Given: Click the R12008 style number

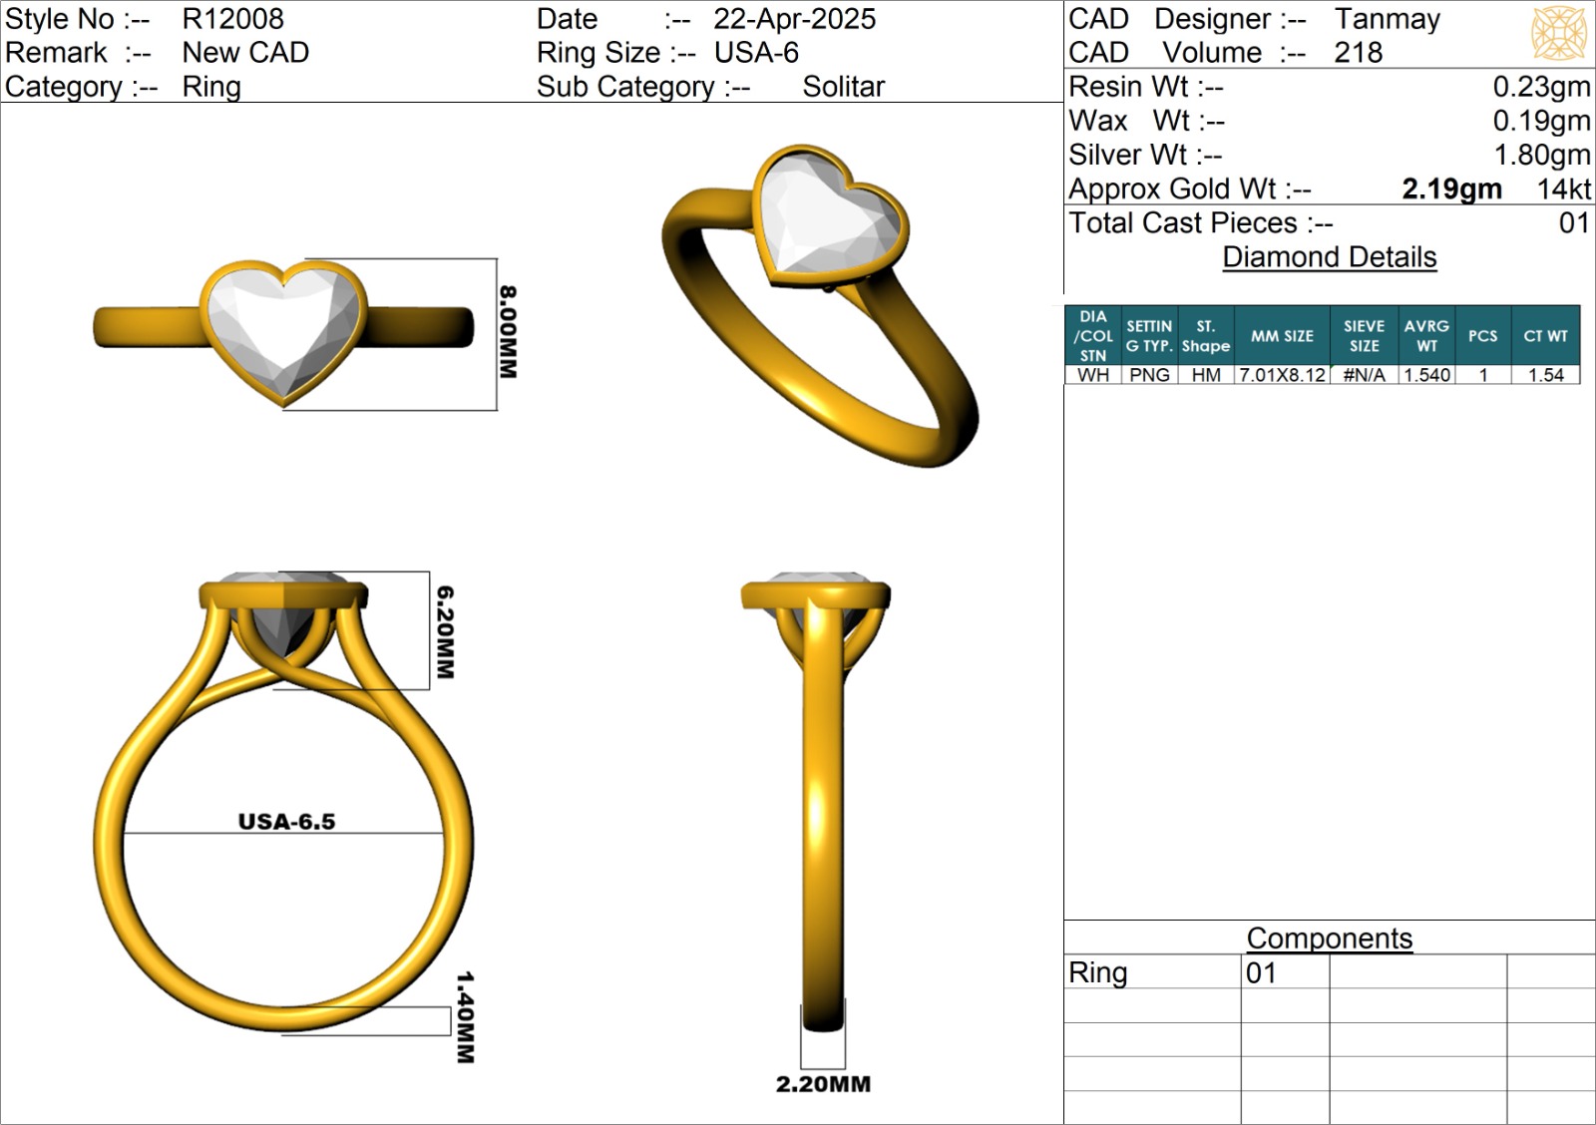Looking at the screenshot, I should click(x=232, y=19).
